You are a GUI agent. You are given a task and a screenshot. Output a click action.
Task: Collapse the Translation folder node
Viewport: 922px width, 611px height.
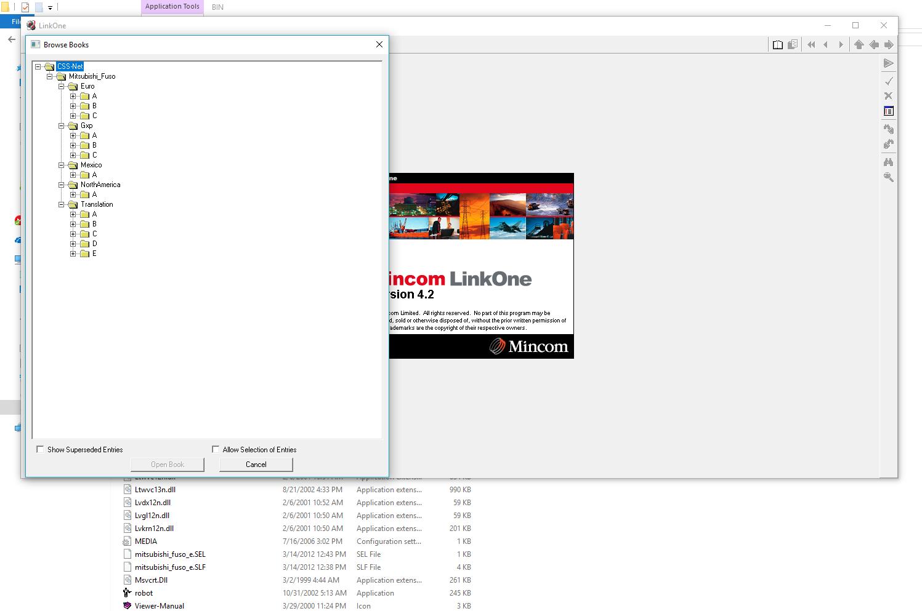[62, 204]
